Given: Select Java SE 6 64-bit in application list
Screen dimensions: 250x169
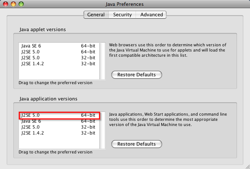Looking at the screenshot, I should pos(59,121).
